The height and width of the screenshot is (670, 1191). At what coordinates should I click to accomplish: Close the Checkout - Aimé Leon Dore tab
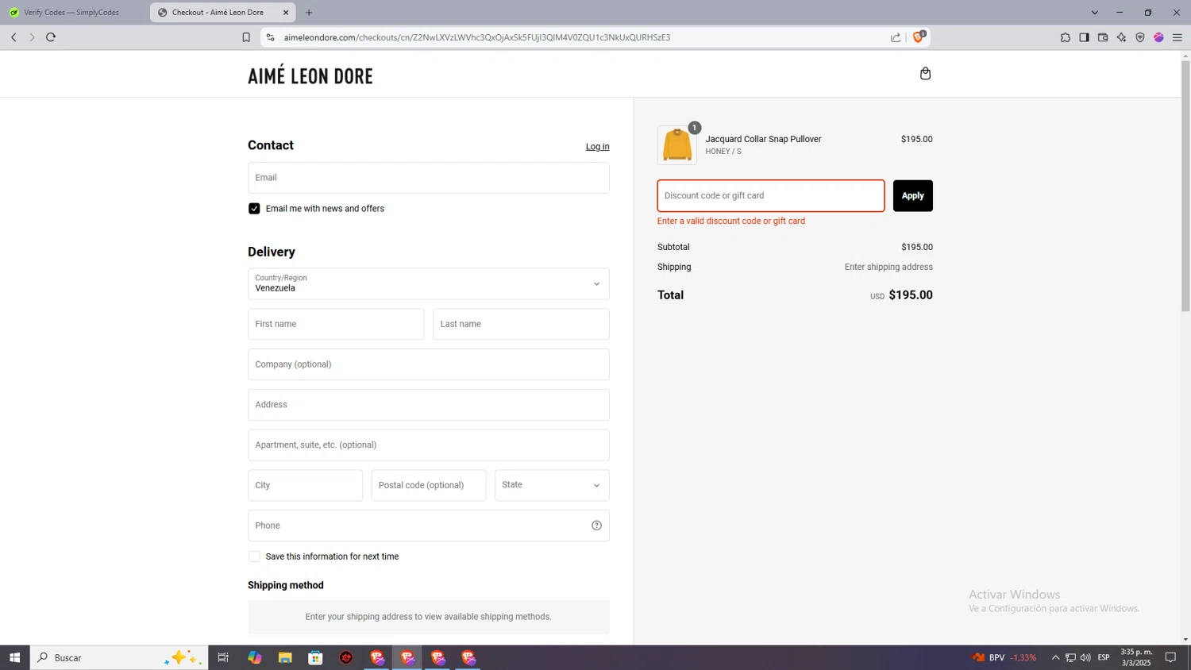(x=286, y=13)
